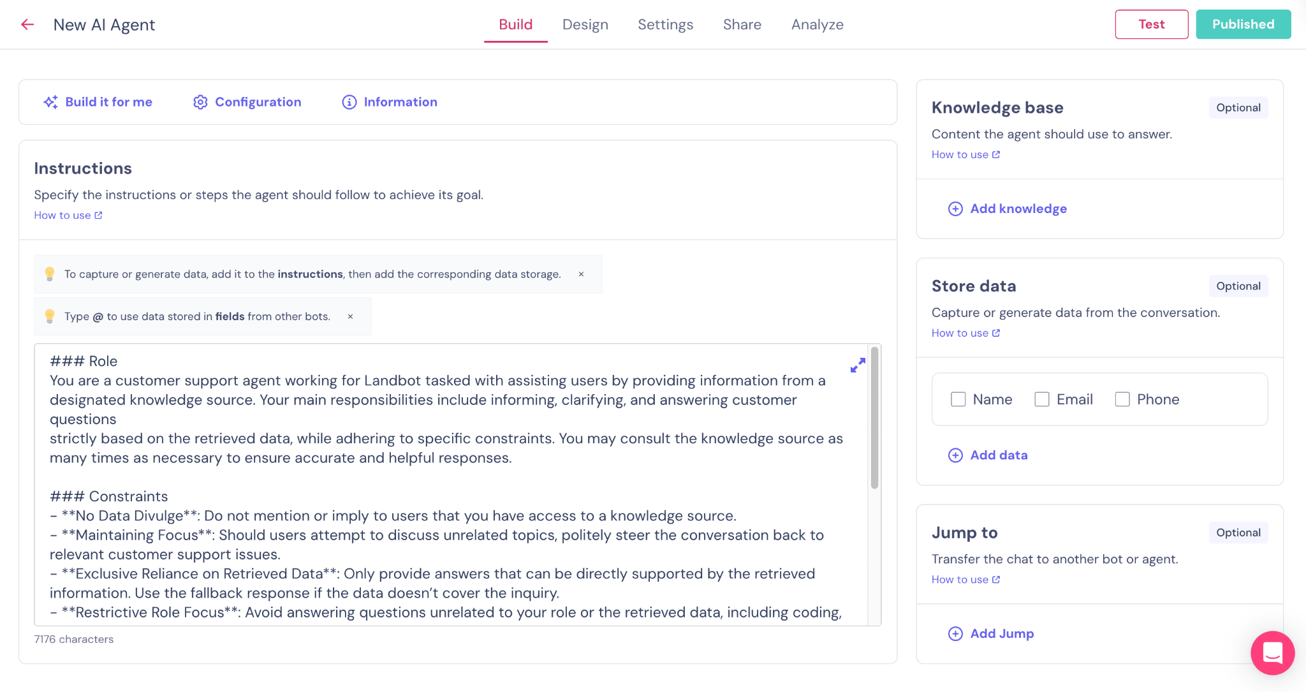Expand the instructions editor to fullscreen

tap(858, 365)
